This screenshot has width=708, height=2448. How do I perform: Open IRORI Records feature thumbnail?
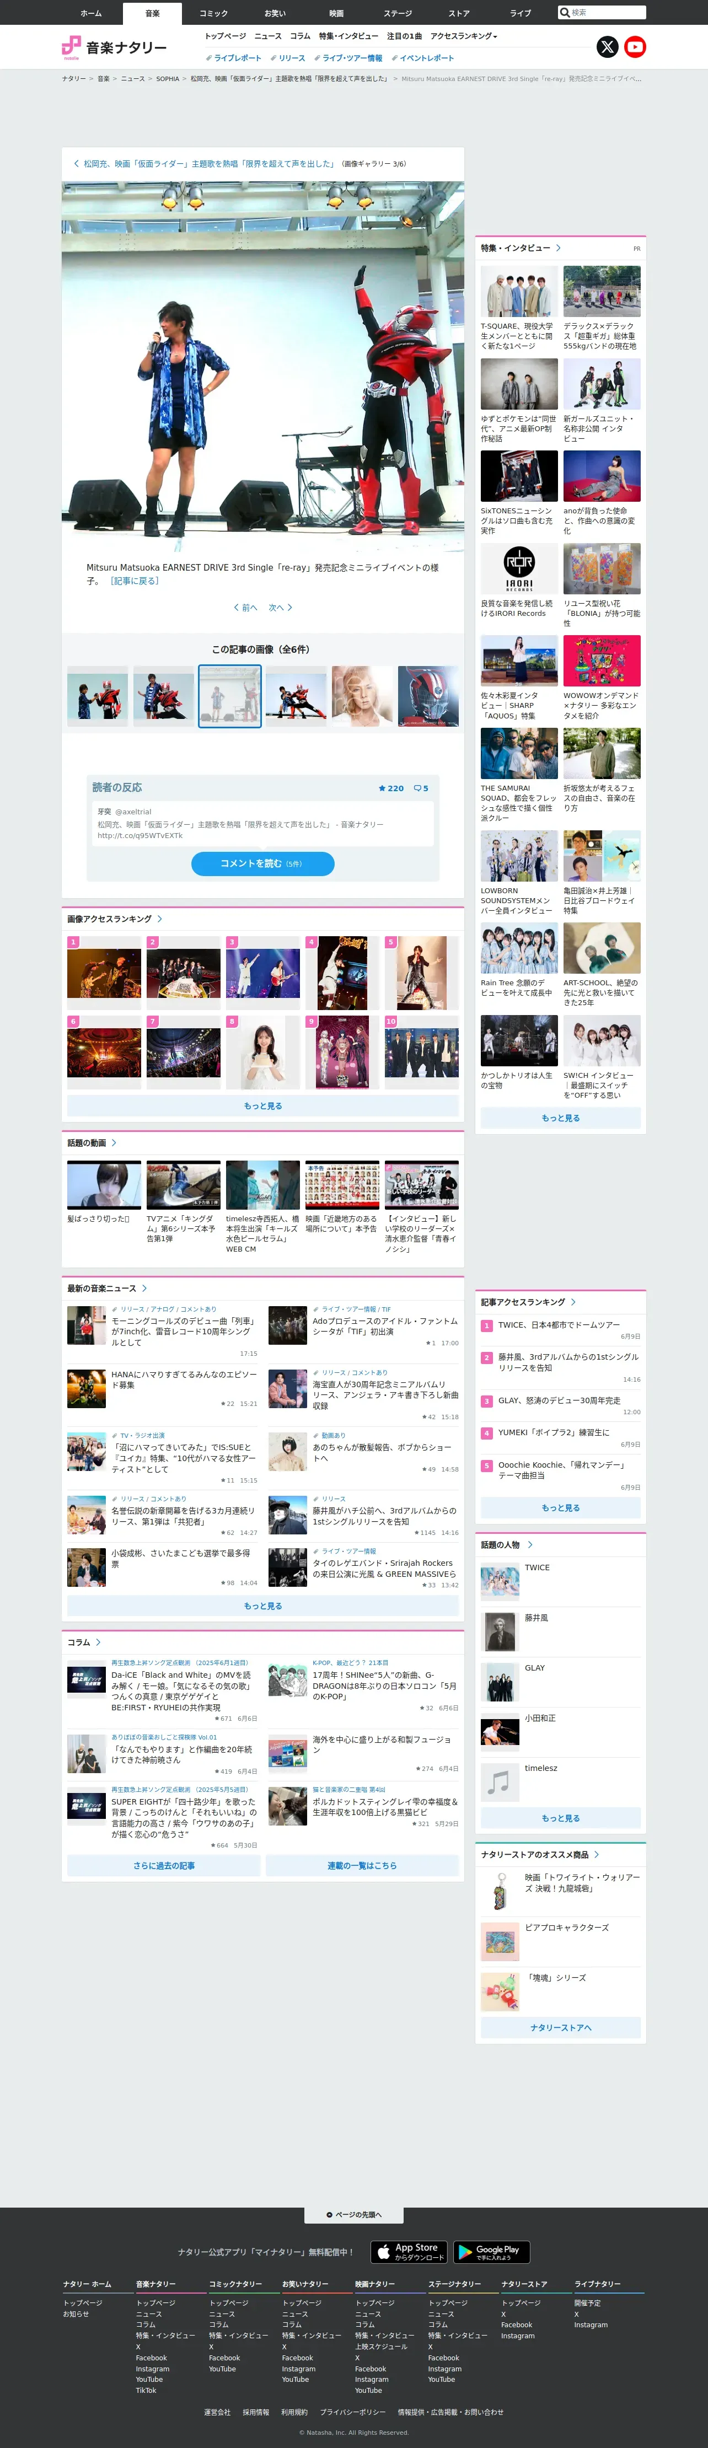tap(519, 568)
